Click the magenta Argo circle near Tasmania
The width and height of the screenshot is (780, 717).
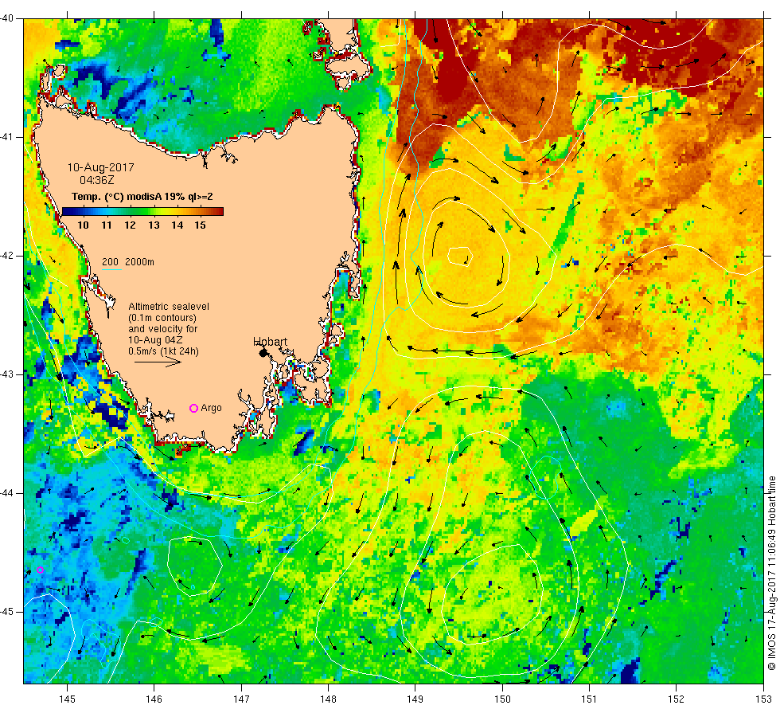coord(194,408)
